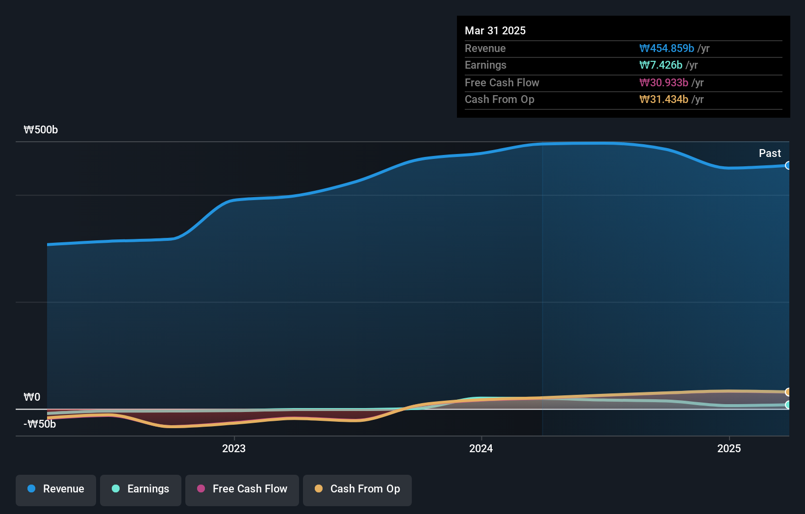Image resolution: width=805 pixels, height=514 pixels.
Task: Click the Cash From Op orange dot
Action: [319, 488]
